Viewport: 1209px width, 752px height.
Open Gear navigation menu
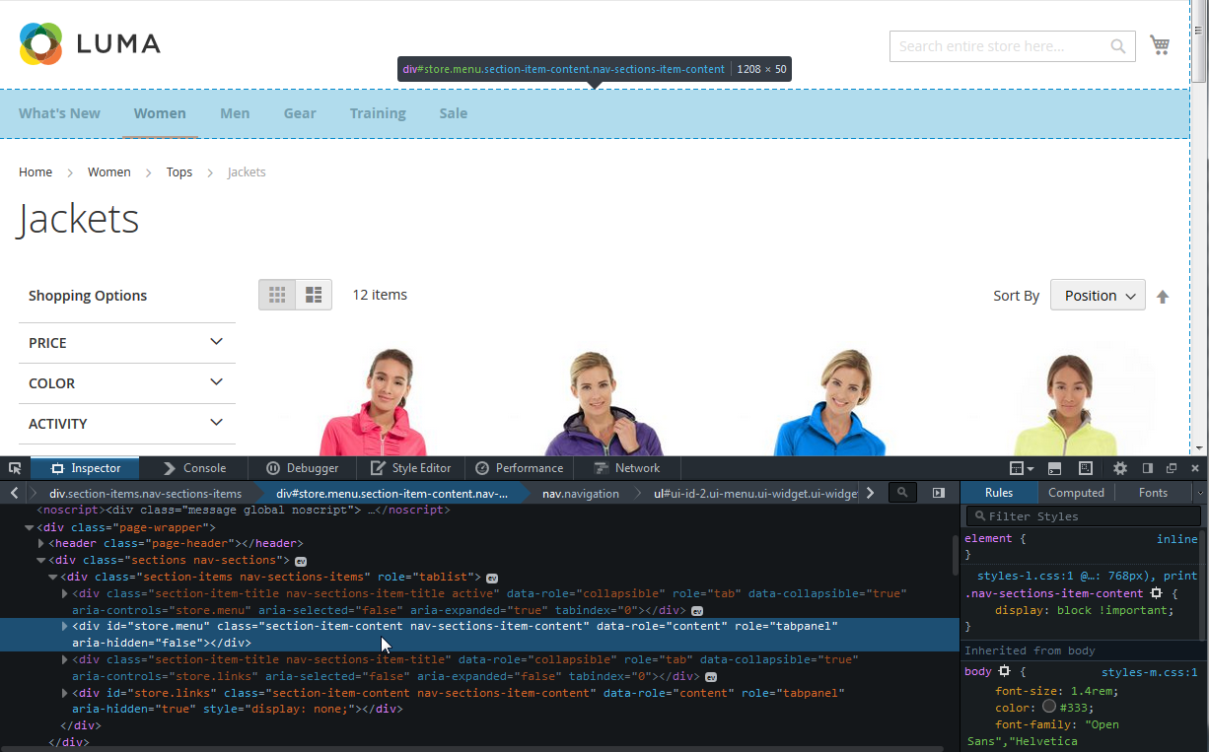coord(300,113)
